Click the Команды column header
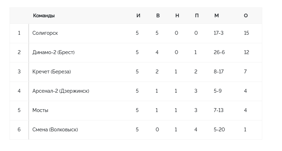282x151 pixels. [44, 16]
